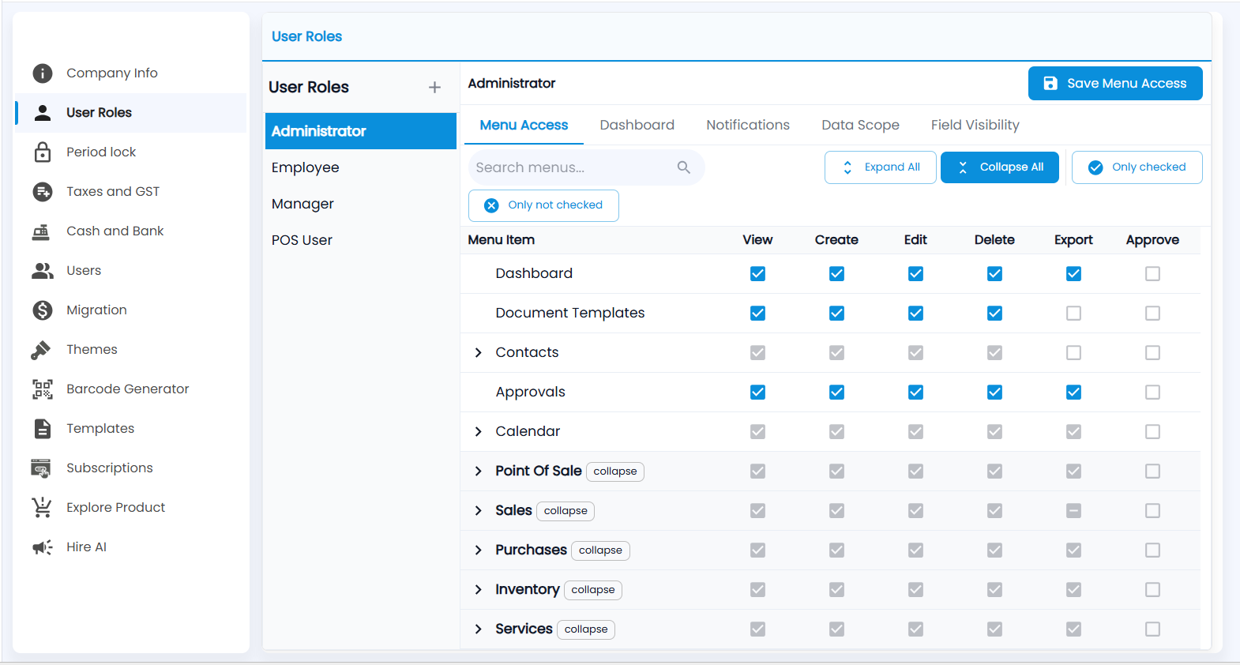Uncheck Create for Approvals row
This screenshot has width=1240, height=665.
[836, 393]
